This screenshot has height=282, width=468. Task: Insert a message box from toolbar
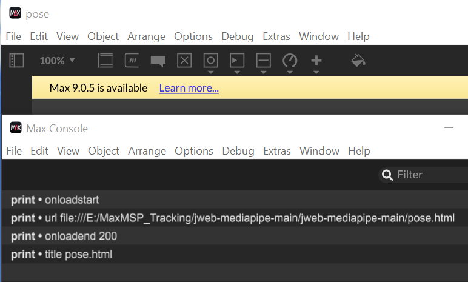click(132, 61)
